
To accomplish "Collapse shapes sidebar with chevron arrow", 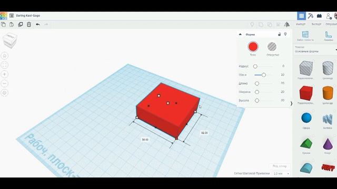I will [x=291, y=103].
